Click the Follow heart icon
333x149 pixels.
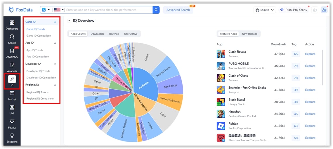tap(12, 124)
